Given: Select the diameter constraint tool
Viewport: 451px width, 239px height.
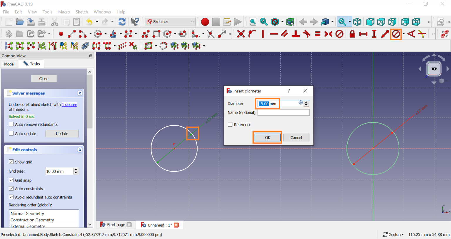Looking at the screenshot, I should [396, 34].
